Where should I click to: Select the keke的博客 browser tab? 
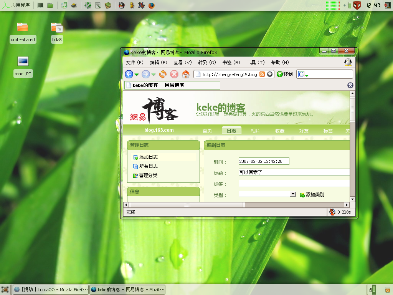click(172, 85)
